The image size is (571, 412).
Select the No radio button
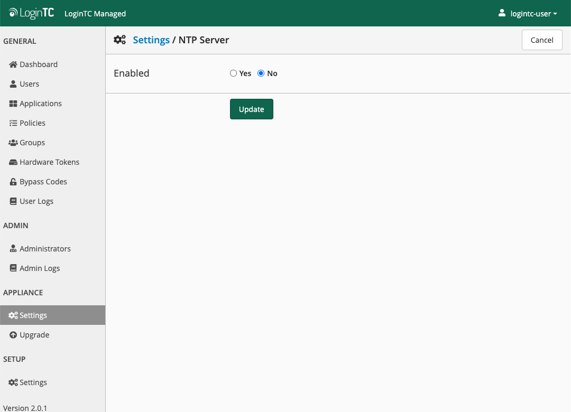pyautogui.click(x=261, y=73)
